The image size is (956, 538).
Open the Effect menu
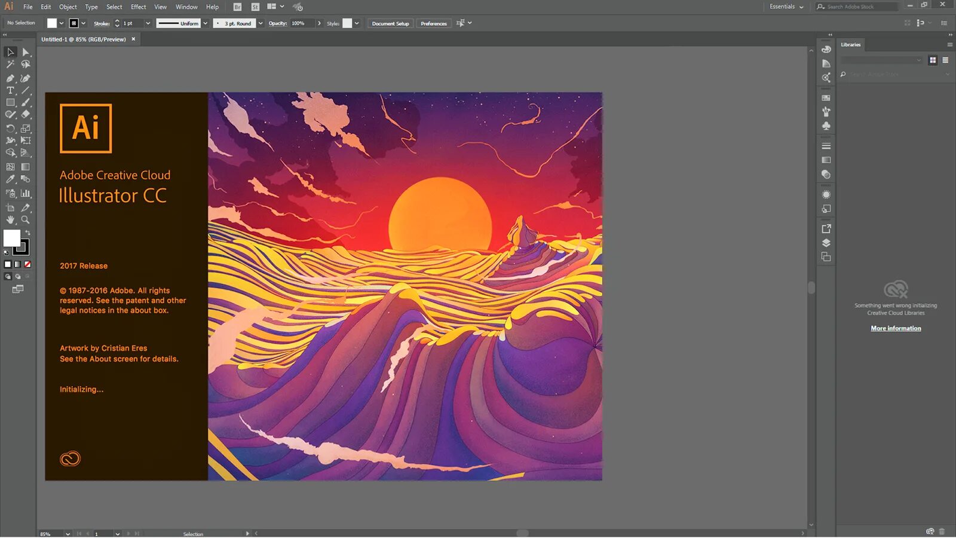tap(138, 7)
